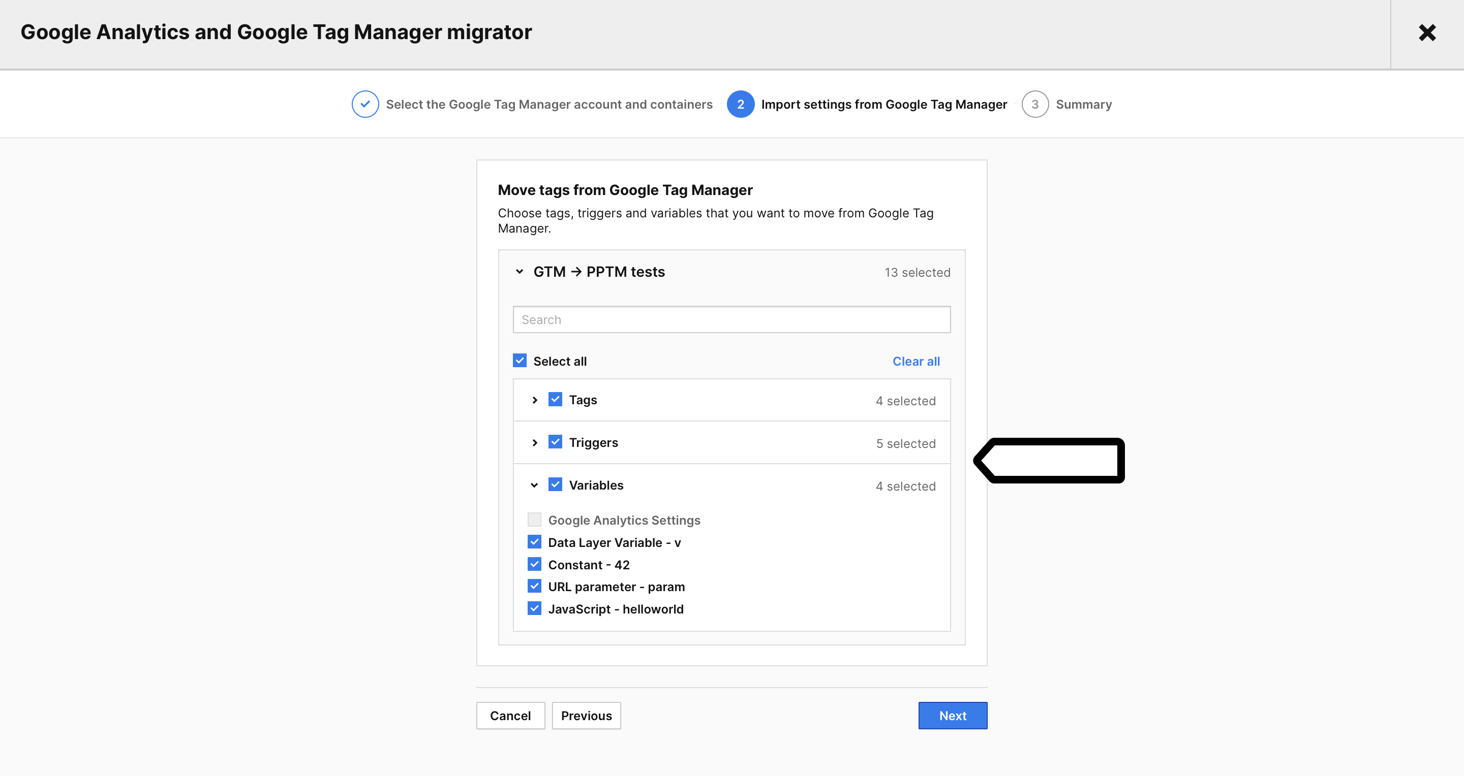Uncheck Data Layer Variable - v
The image size is (1464, 776).
point(534,541)
